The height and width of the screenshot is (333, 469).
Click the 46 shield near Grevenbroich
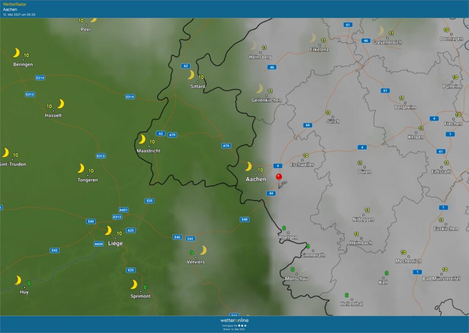(x=365, y=41)
